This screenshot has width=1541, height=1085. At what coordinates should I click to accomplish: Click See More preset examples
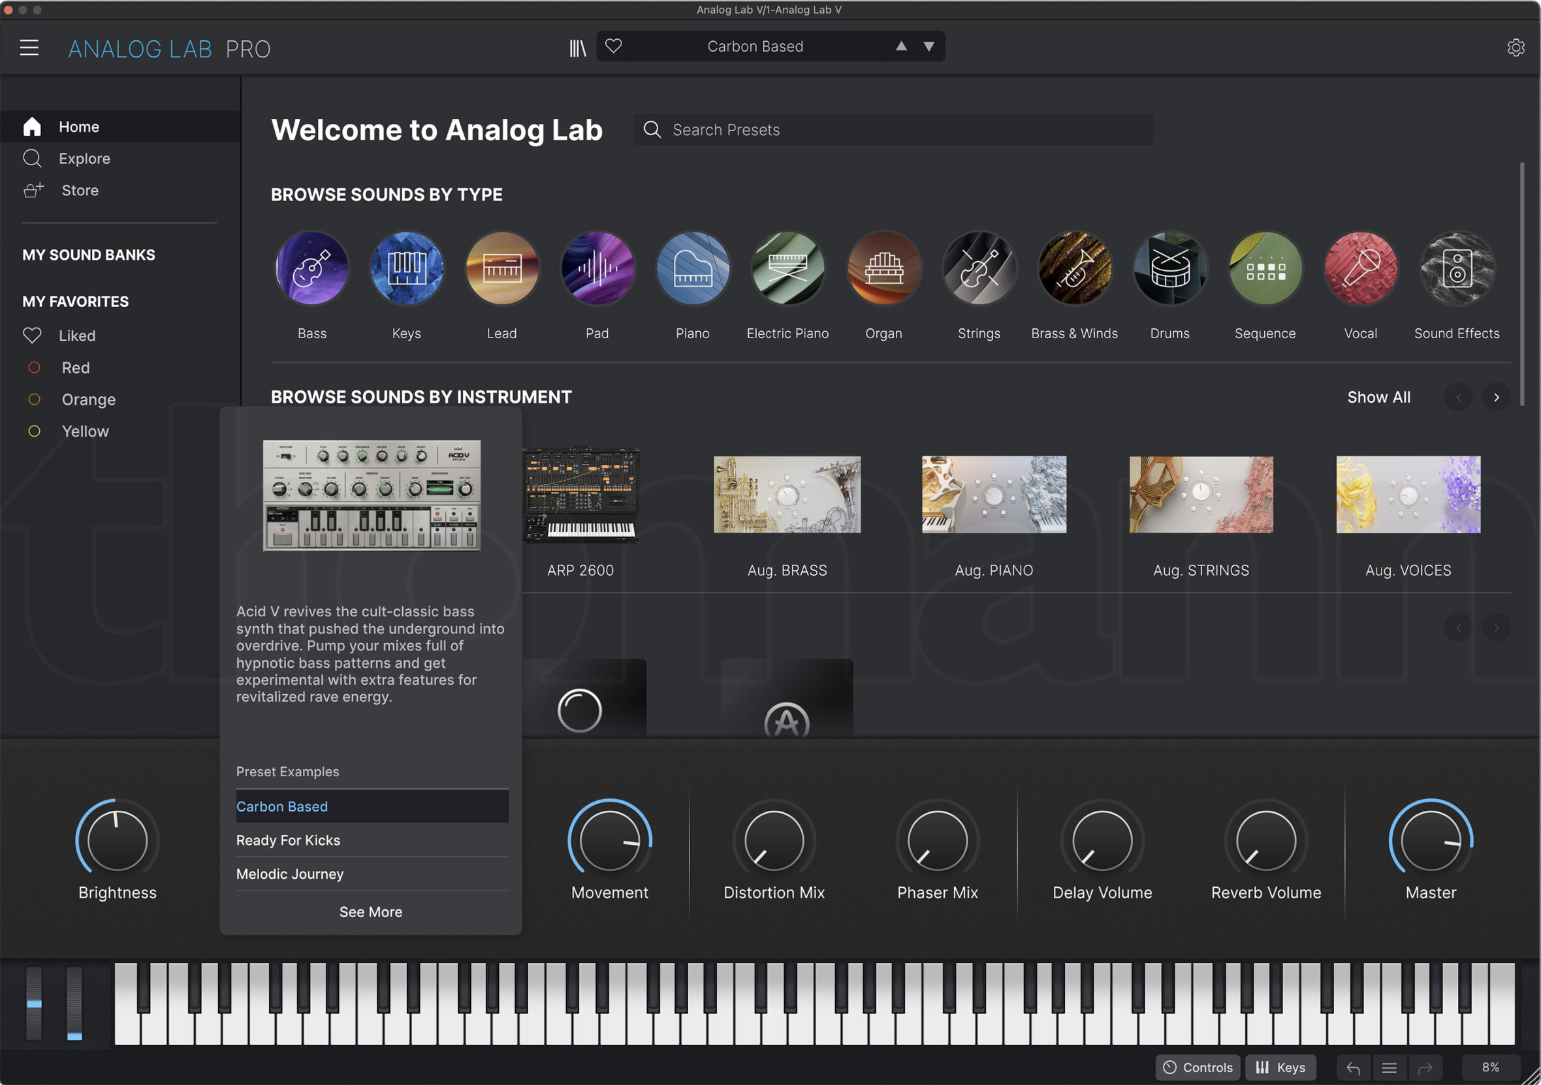[x=370, y=911]
